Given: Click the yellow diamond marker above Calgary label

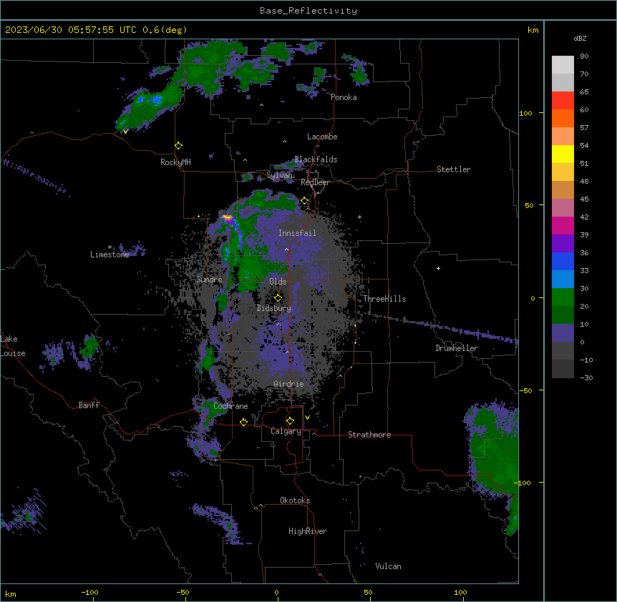Looking at the screenshot, I should [x=290, y=421].
